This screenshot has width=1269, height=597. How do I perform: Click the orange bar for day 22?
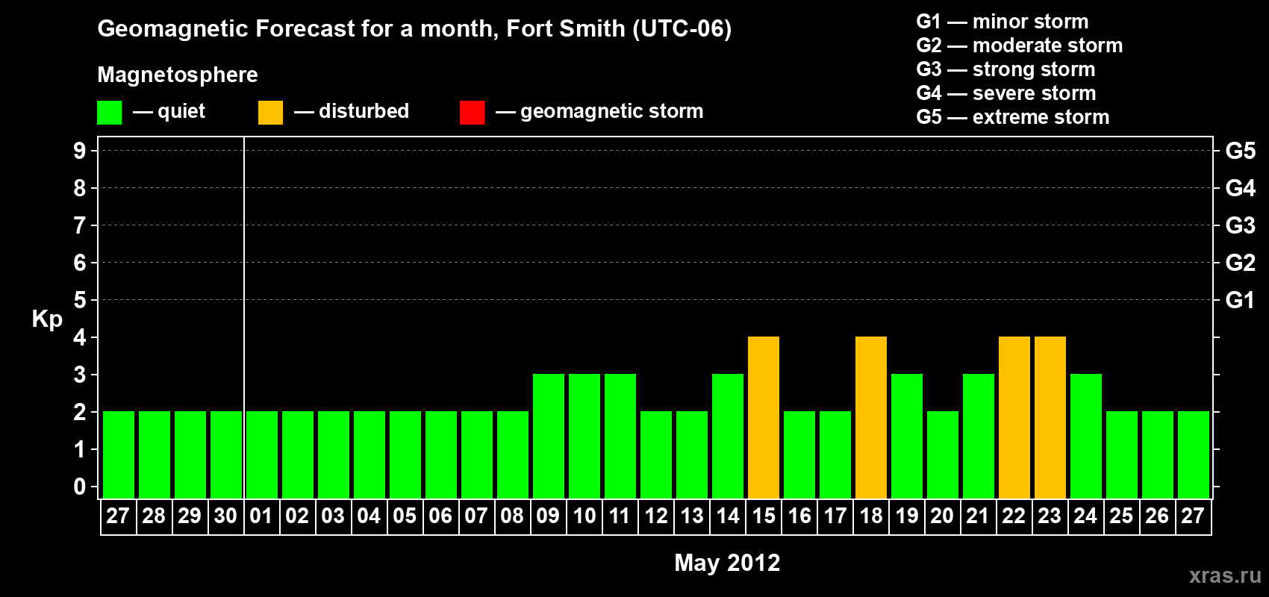(x=1014, y=417)
